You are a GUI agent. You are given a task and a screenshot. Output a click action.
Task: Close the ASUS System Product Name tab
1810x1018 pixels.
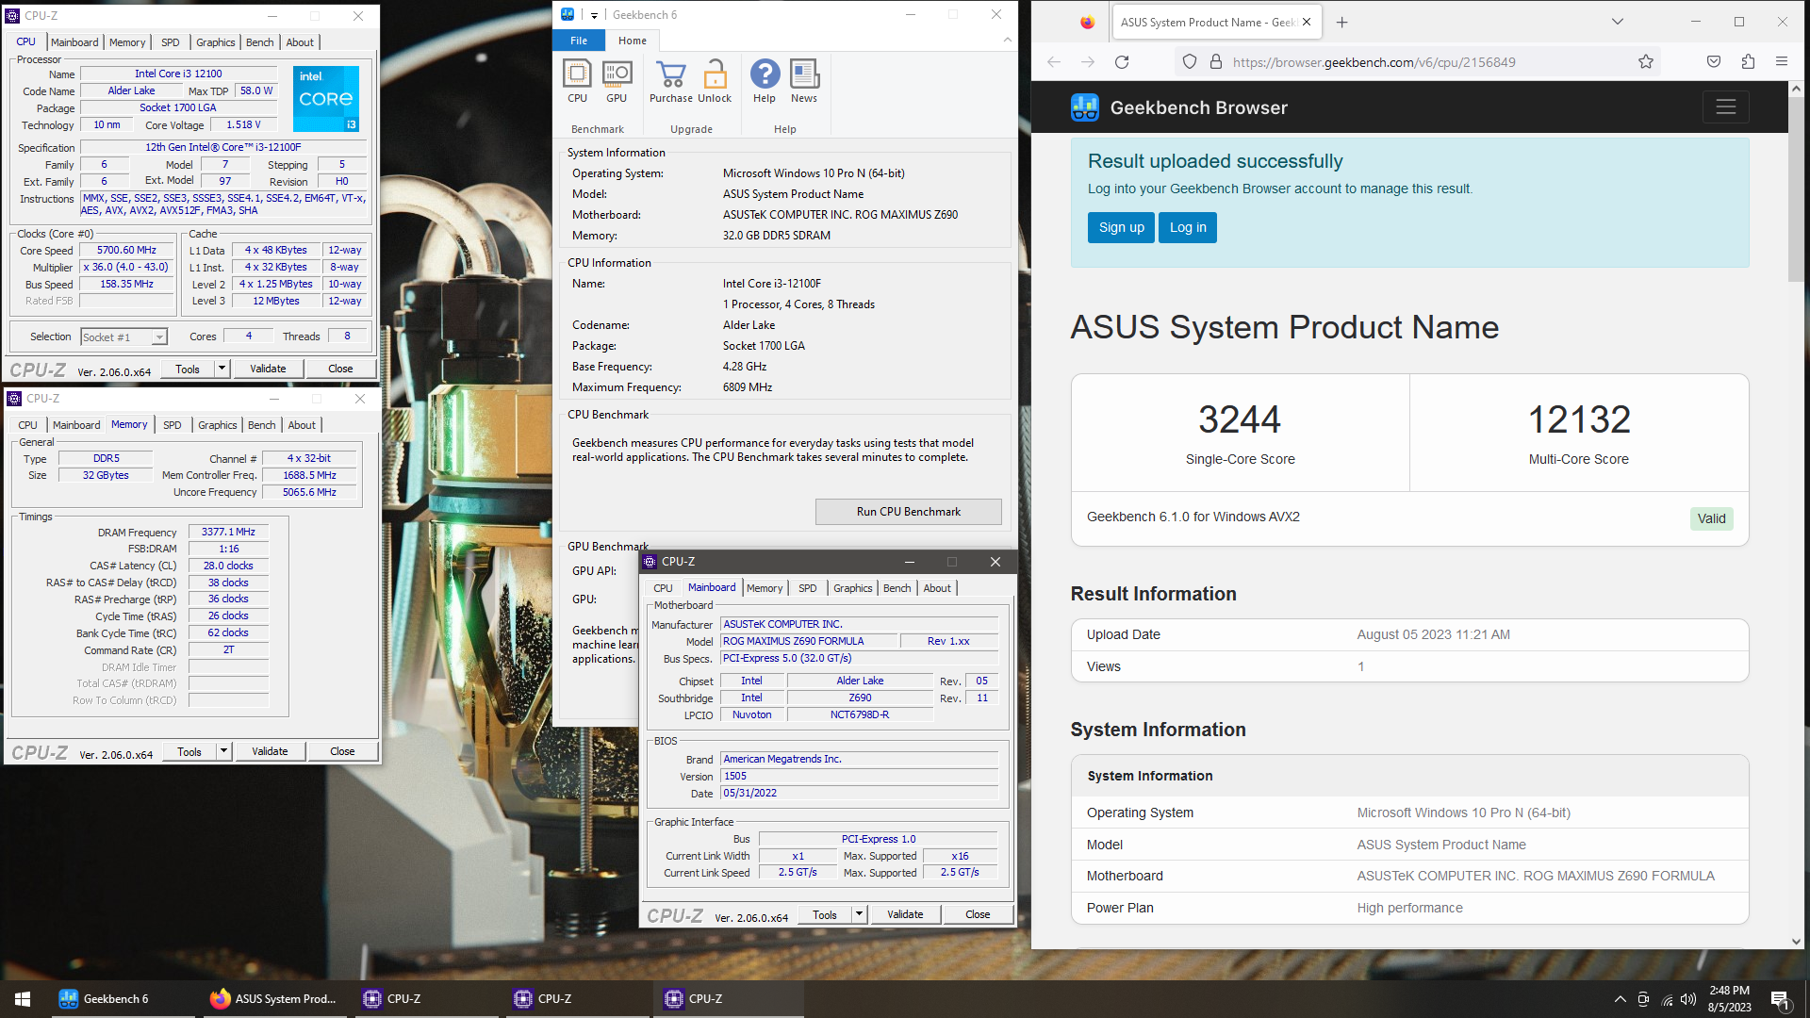pos(1307,22)
